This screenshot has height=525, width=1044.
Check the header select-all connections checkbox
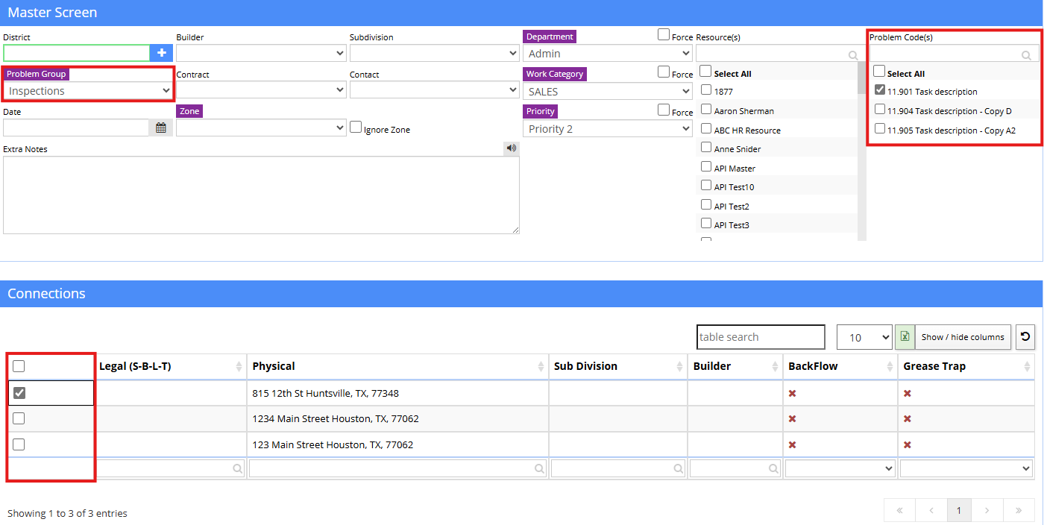point(19,366)
